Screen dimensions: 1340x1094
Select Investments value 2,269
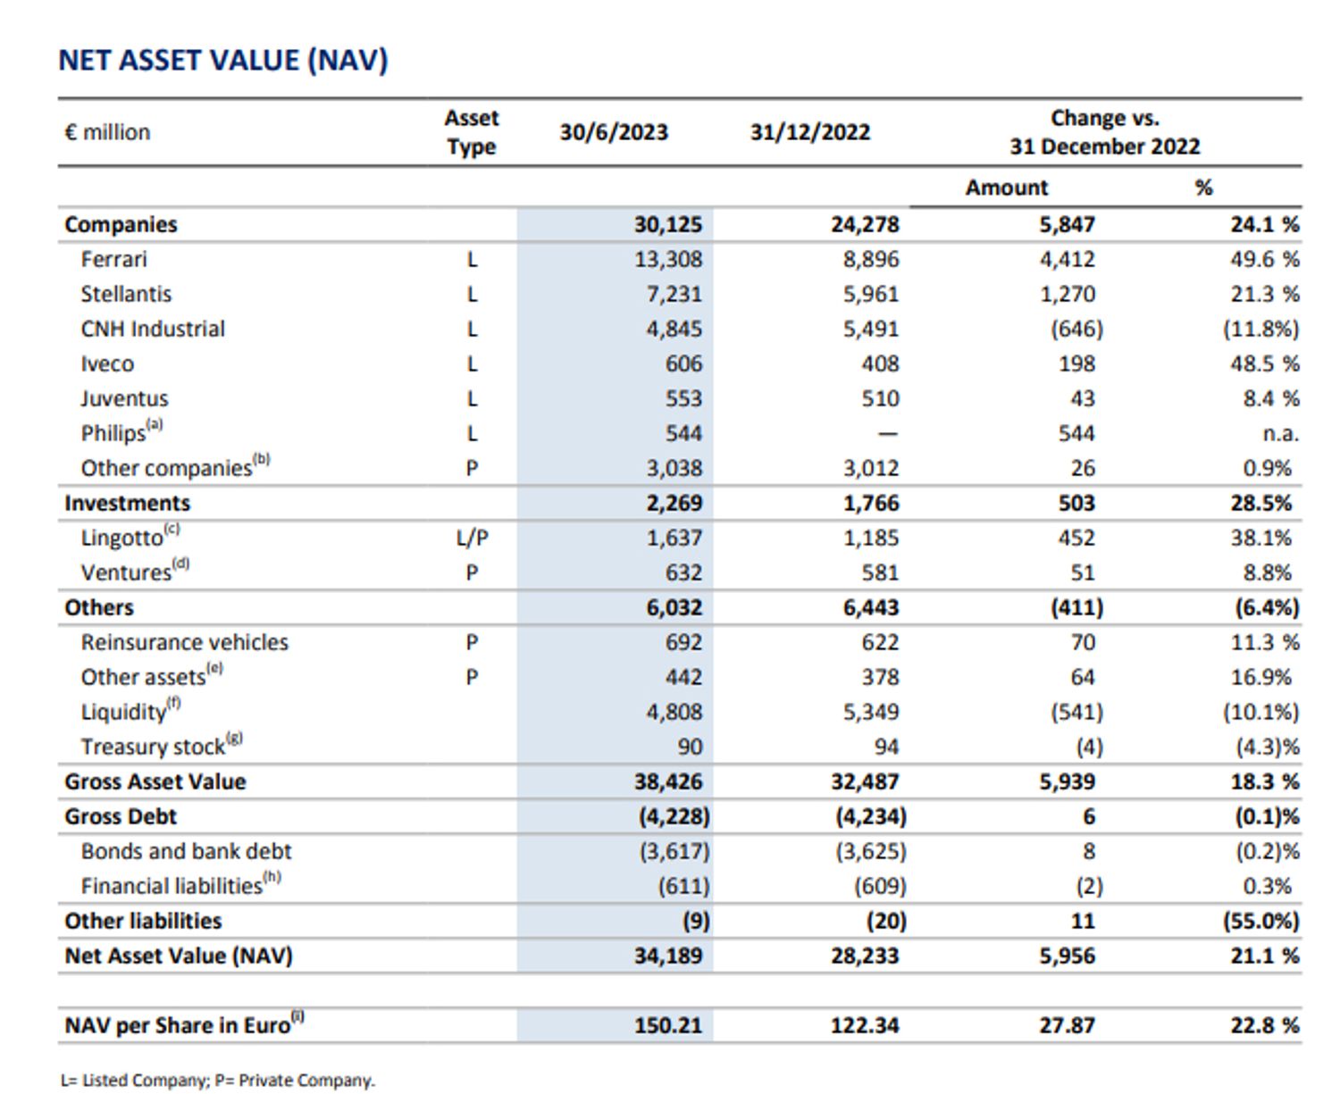point(674,503)
